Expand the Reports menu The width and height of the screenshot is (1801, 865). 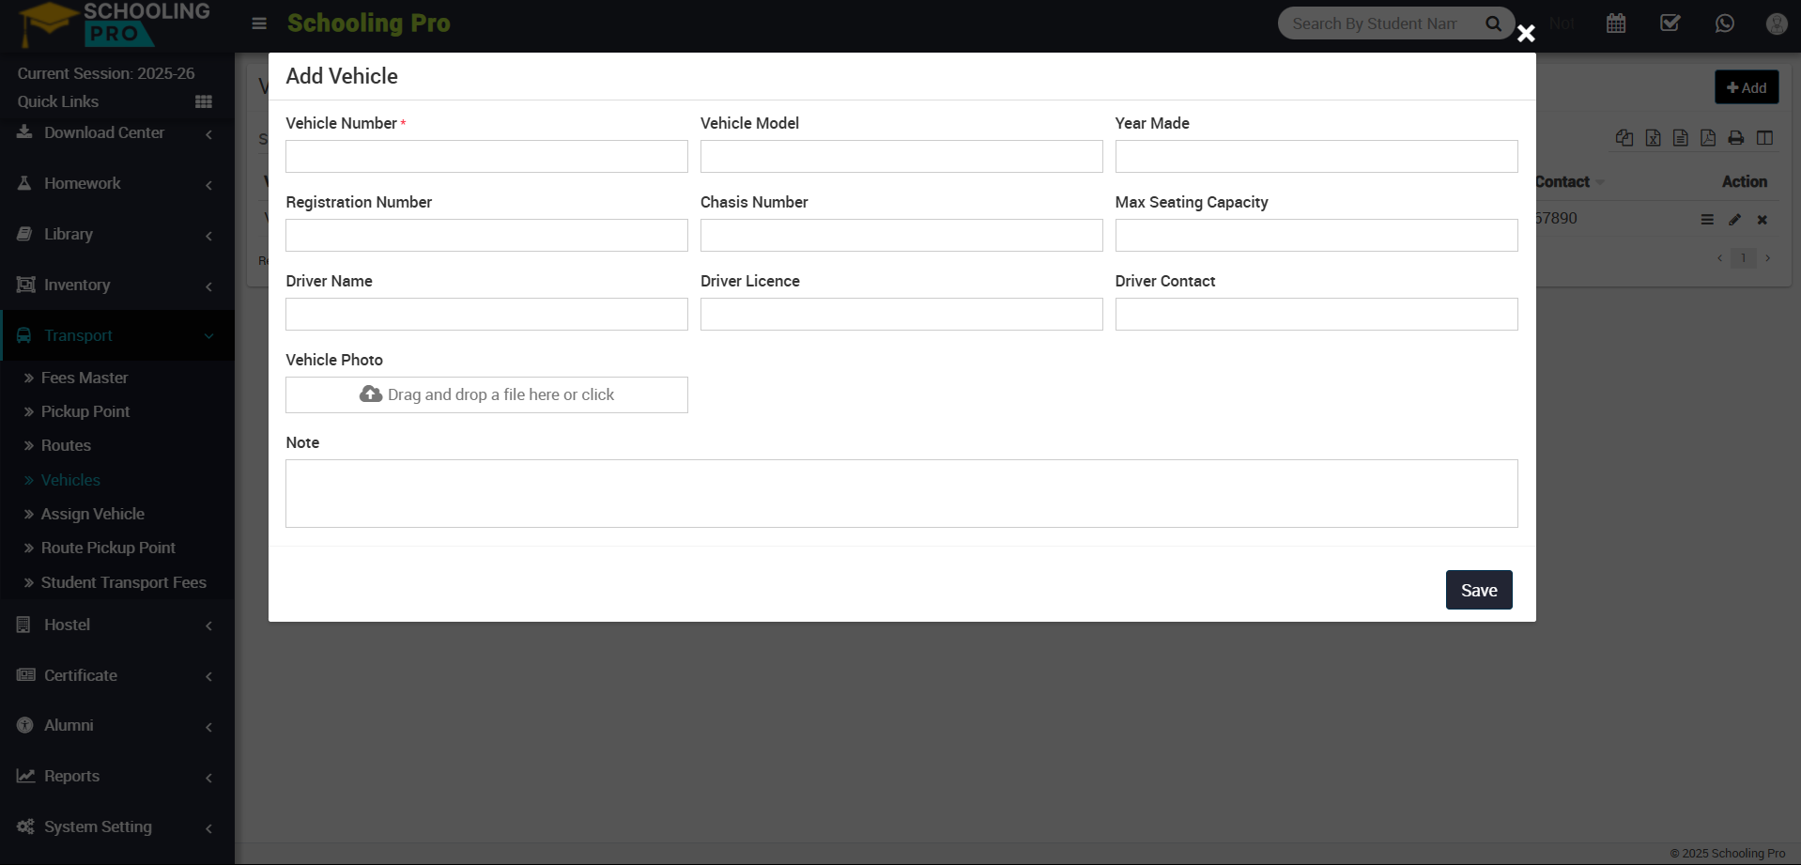(116, 777)
